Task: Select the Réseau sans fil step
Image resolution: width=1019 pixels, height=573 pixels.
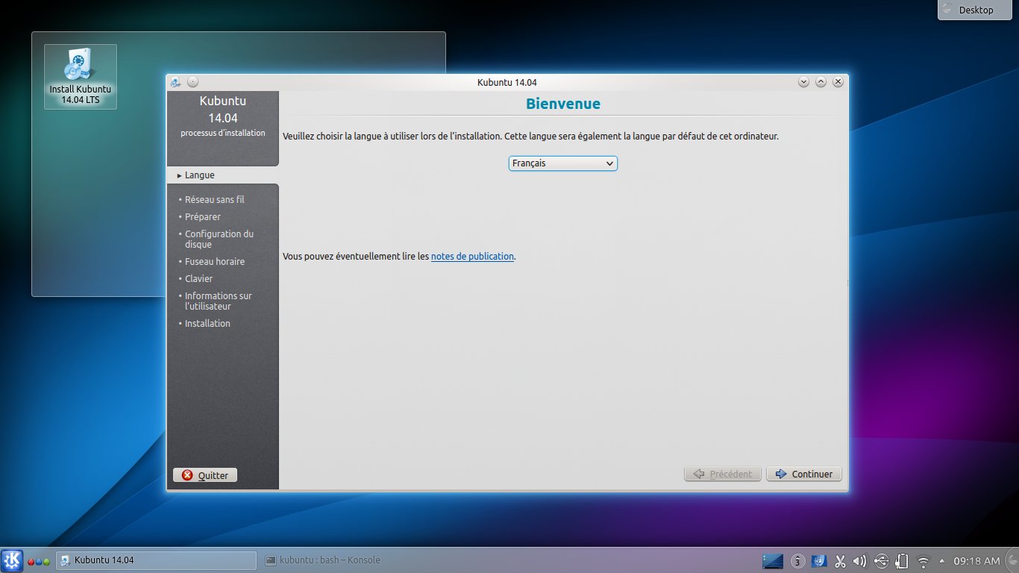Action: [x=214, y=200]
